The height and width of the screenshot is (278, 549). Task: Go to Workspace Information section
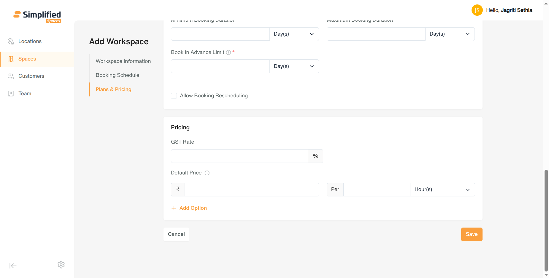[123, 61]
